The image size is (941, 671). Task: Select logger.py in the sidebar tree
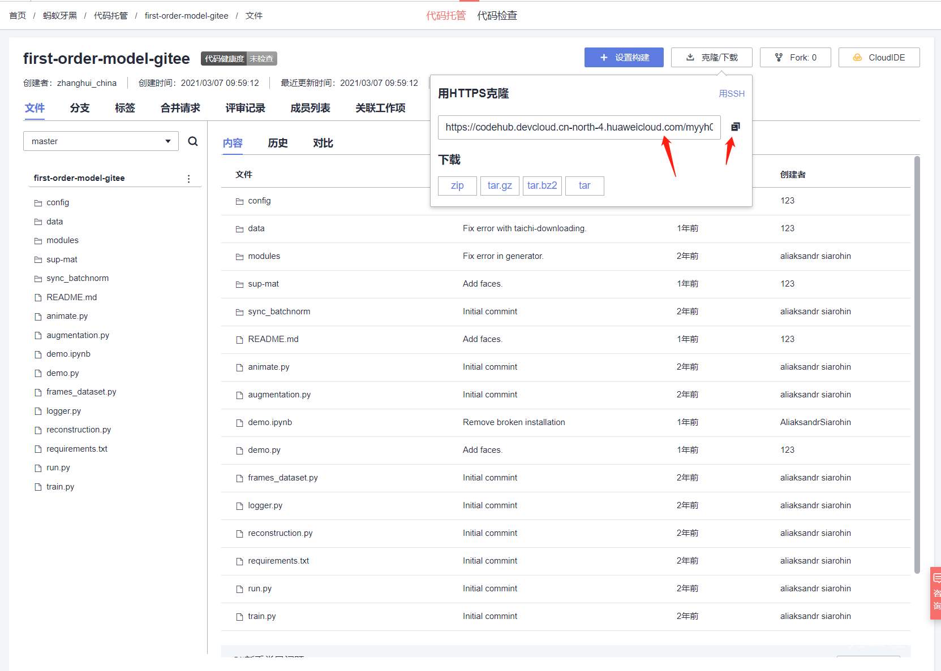click(x=63, y=411)
